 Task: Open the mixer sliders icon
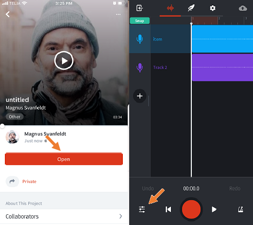point(142,209)
